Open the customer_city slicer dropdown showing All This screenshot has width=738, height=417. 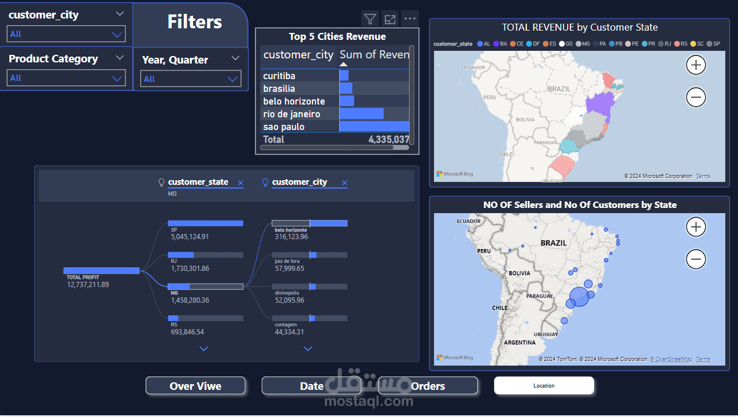(x=66, y=34)
